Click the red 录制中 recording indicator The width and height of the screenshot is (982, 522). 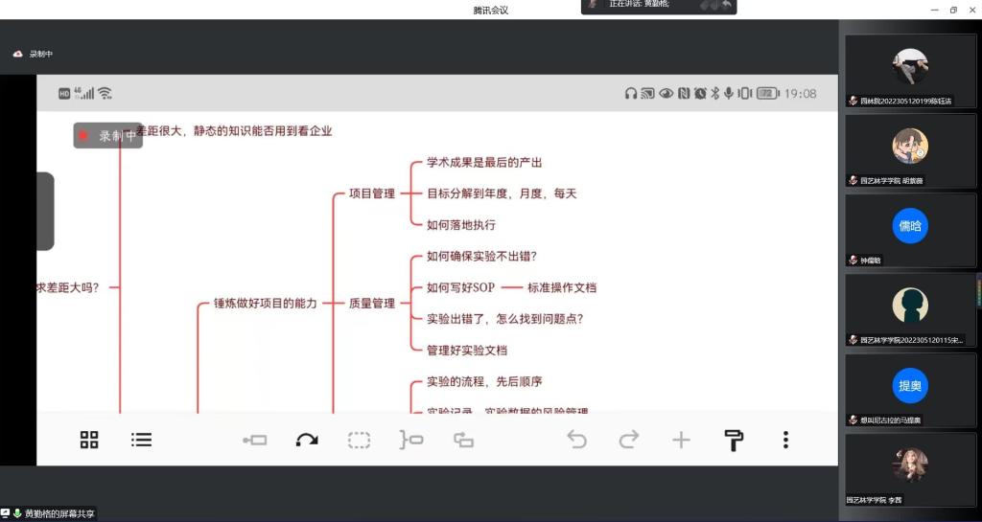(x=108, y=136)
